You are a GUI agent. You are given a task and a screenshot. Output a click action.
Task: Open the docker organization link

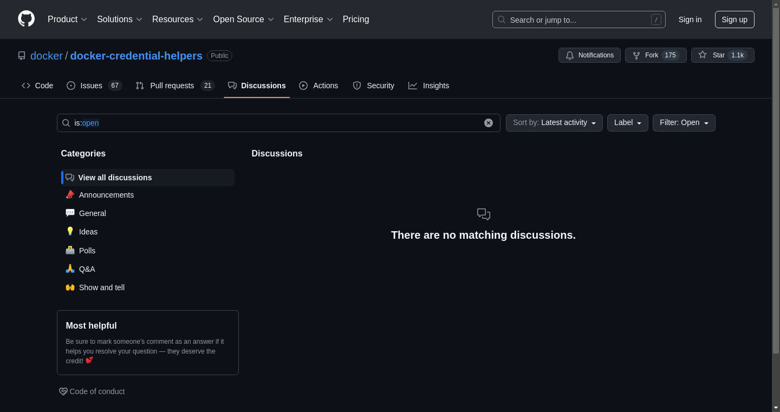pos(47,56)
